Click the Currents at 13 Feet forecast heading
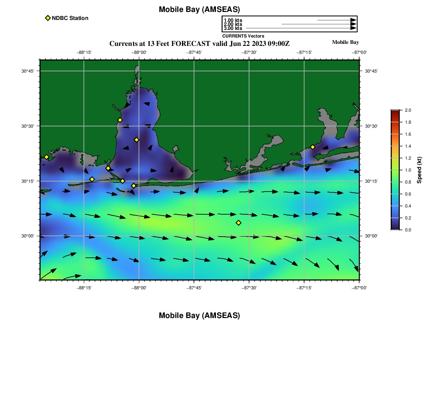439x419 pixels. [x=199, y=43]
